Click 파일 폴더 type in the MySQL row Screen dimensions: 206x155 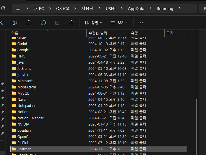[x=139, y=93]
